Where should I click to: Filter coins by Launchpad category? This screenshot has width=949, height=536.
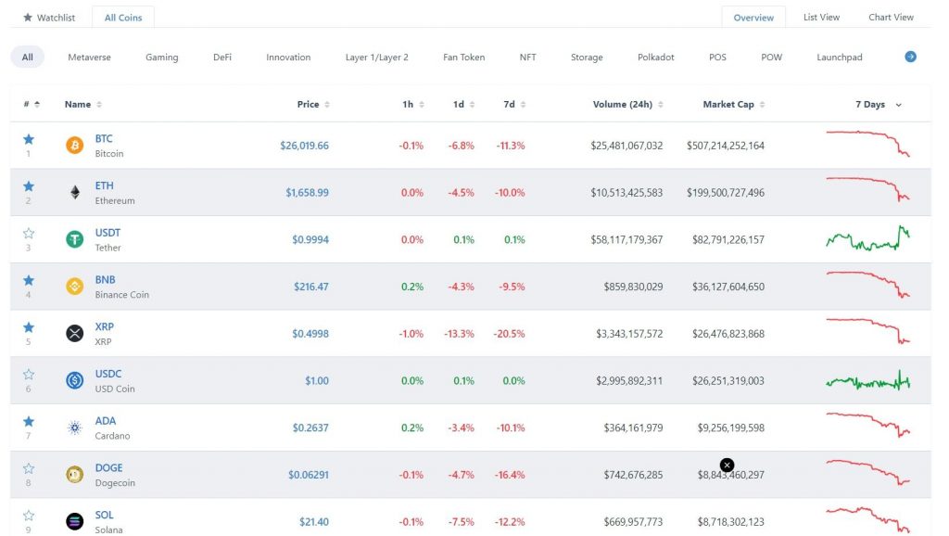[x=839, y=57]
